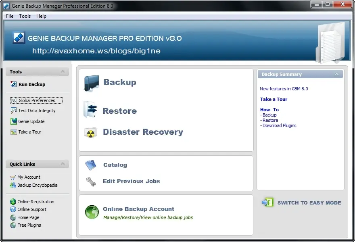Click the Catalog book icon

(90, 165)
